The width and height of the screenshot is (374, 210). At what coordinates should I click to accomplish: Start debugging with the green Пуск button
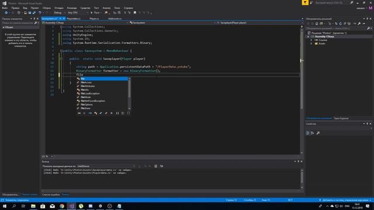point(95,13)
